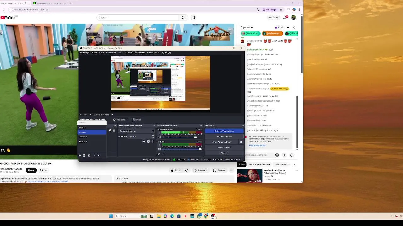Viewport: 403px width, 226px height.
Task: Select the castolo scene in OBS
Action: coord(92,132)
